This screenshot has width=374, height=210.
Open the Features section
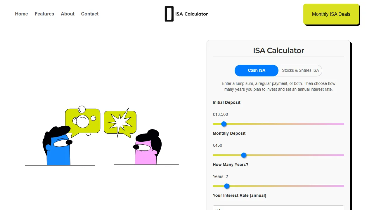pos(44,14)
